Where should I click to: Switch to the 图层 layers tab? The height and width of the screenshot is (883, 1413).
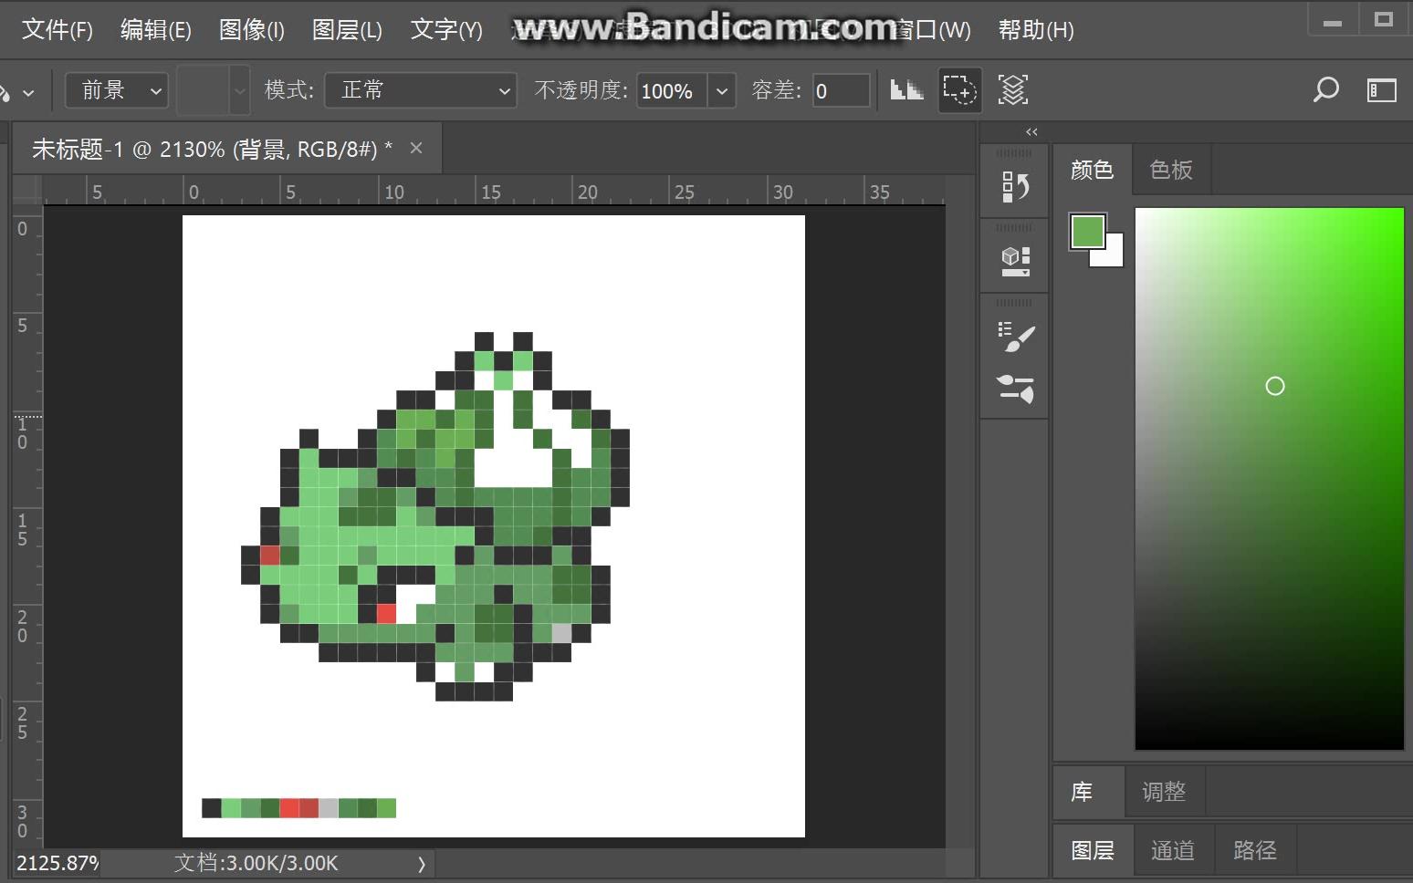[1093, 850]
